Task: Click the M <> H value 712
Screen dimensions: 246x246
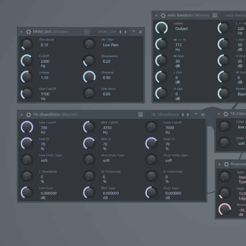Action: point(178,45)
